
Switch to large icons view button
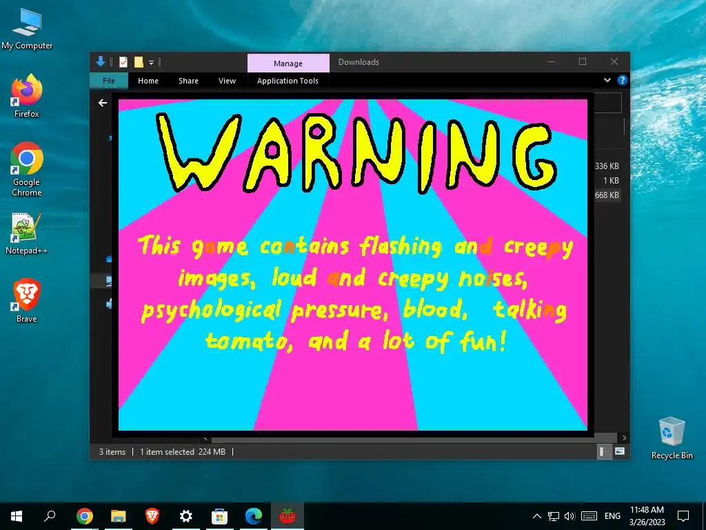(620, 451)
